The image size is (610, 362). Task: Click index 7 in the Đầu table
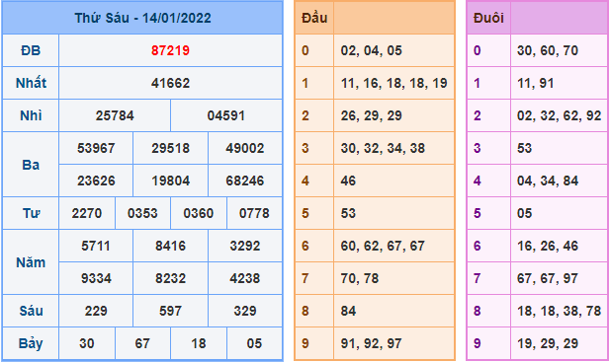click(305, 278)
